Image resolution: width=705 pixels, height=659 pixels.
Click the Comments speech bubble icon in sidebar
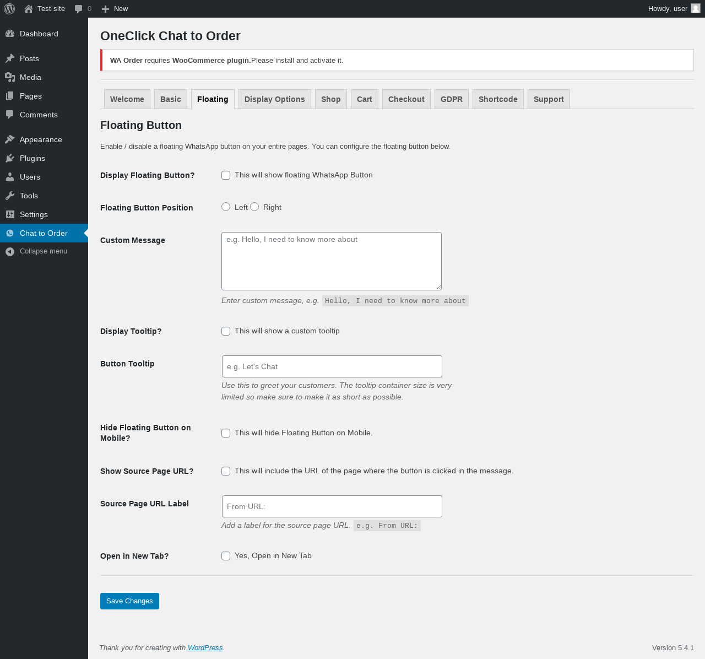10,115
